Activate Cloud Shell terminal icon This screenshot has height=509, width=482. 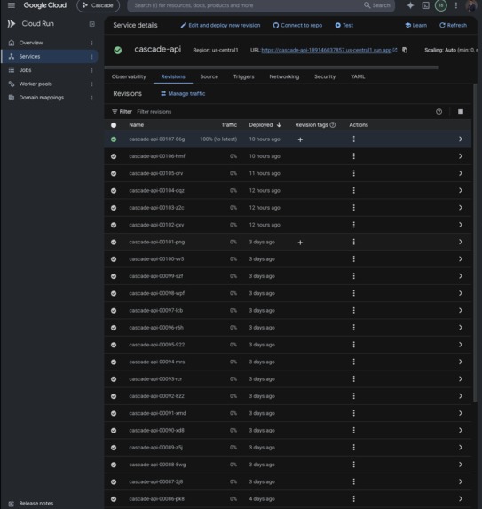point(425,5)
